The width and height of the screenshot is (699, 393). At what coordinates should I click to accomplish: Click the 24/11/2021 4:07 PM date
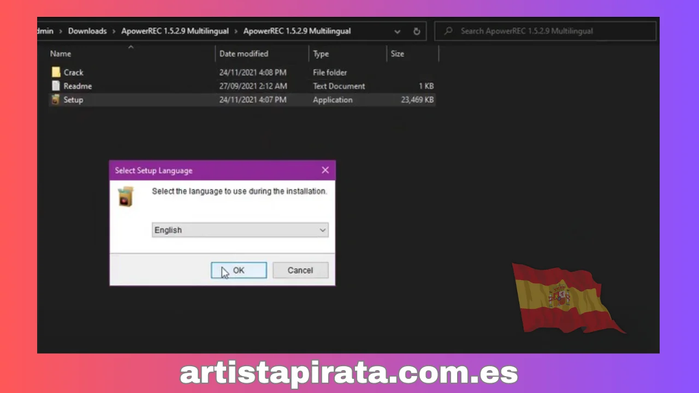click(x=253, y=99)
